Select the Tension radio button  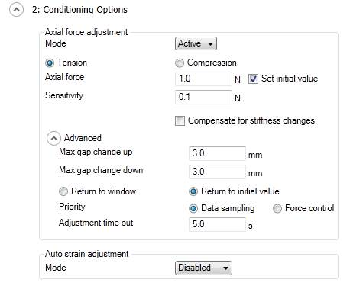pos(50,63)
